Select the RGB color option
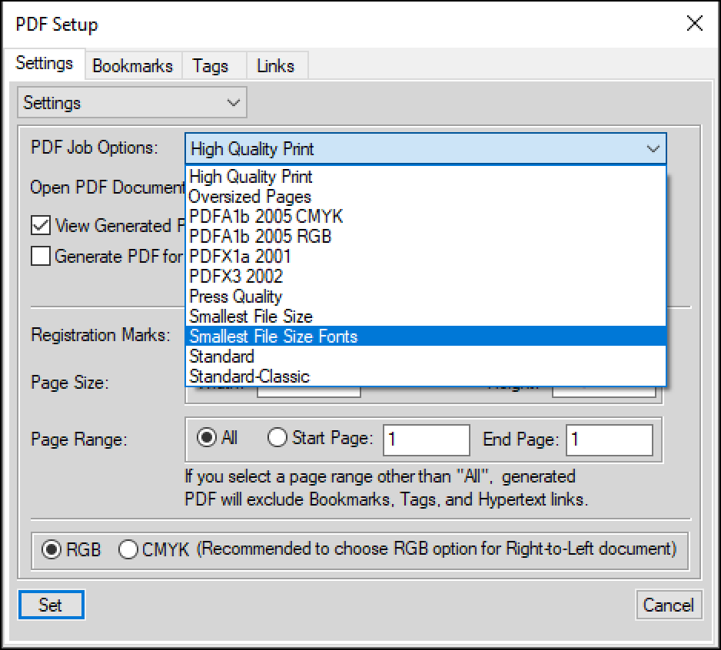The width and height of the screenshot is (721, 650). point(51,549)
